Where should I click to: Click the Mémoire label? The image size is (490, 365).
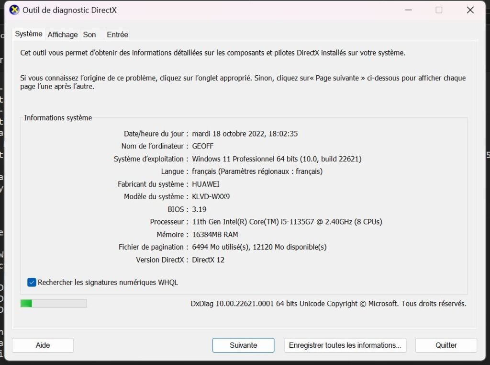(x=172, y=235)
